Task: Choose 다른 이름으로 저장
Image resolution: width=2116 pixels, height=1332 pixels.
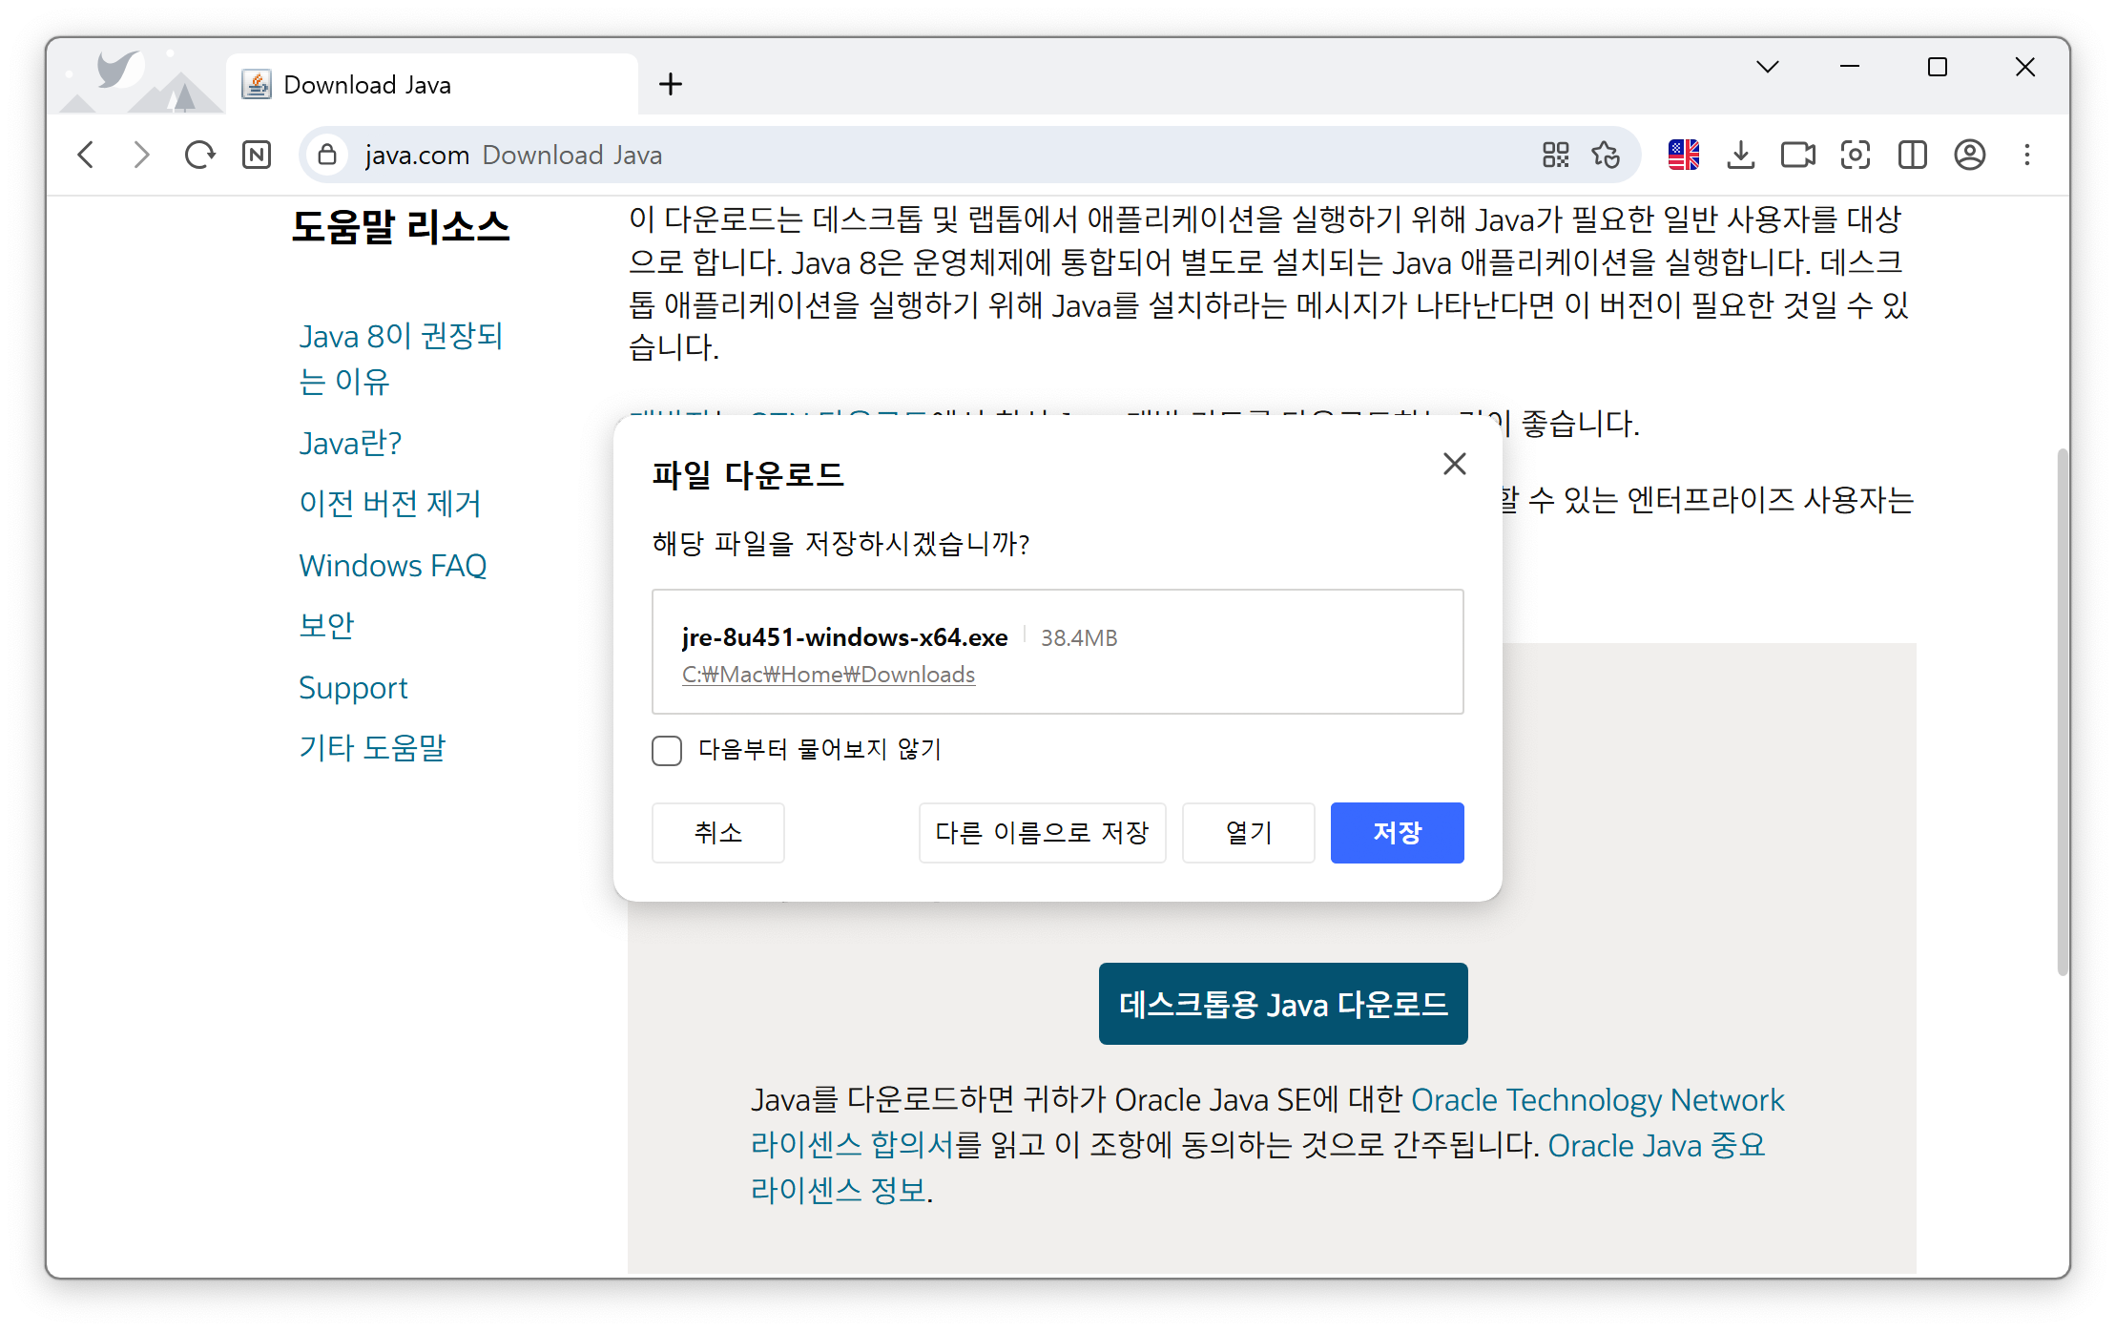Action: click(x=1042, y=833)
